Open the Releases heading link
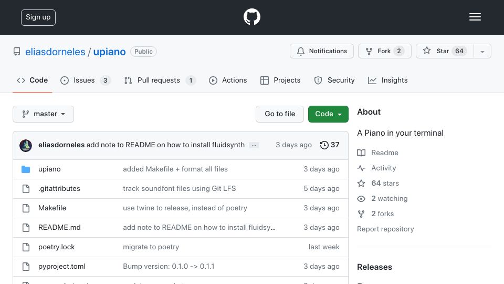The image size is (504, 284). tap(374, 267)
